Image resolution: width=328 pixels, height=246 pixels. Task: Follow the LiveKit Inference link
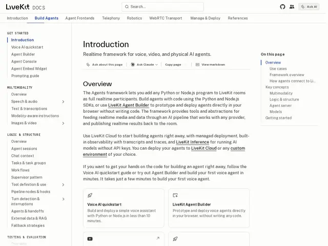tap(193, 142)
